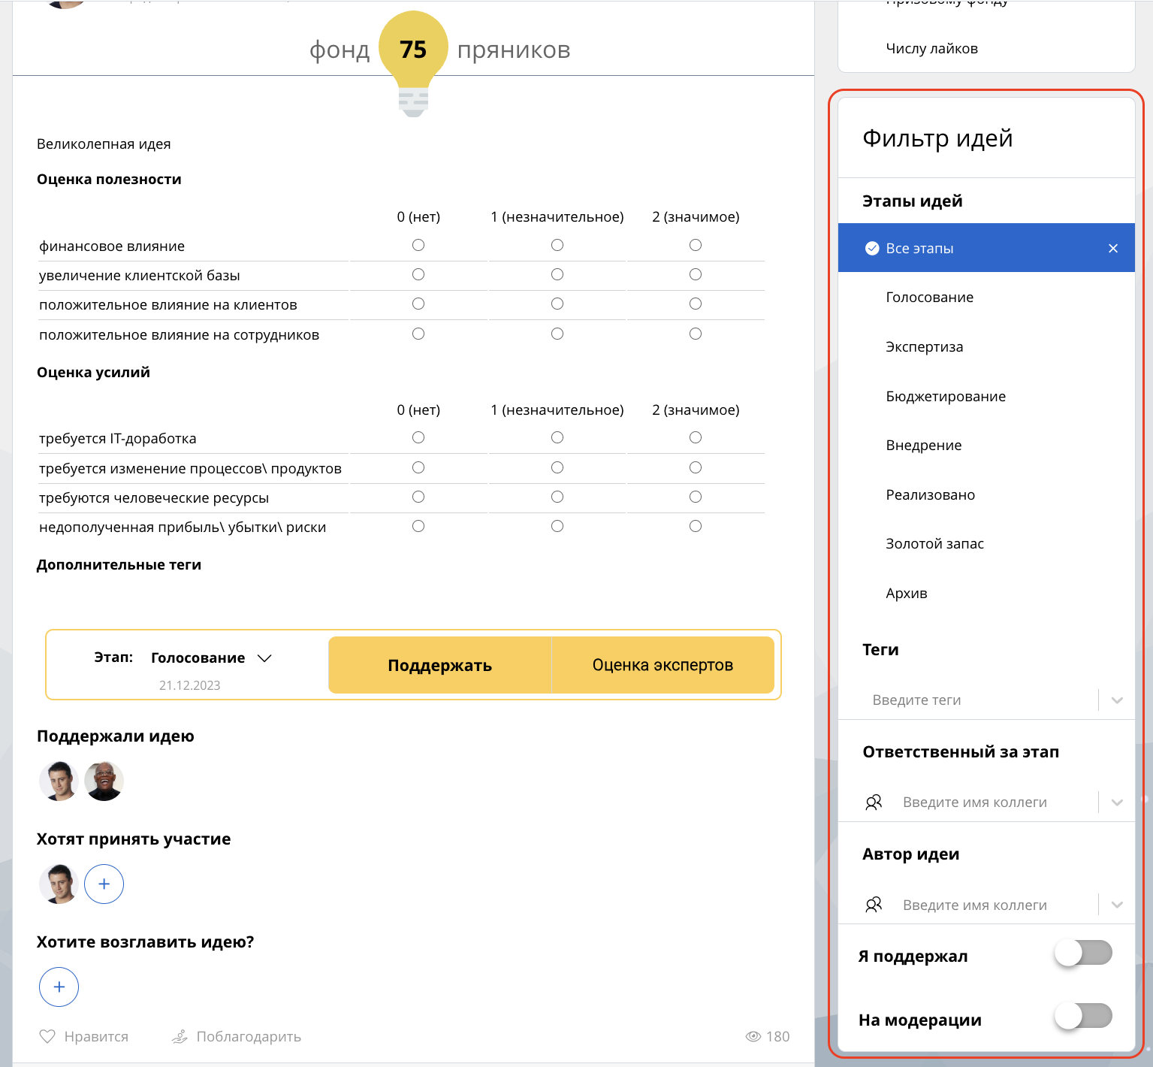Select 0 (нет) for требуется IT-доработка
The height and width of the screenshot is (1067, 1153).
[418, 437]
